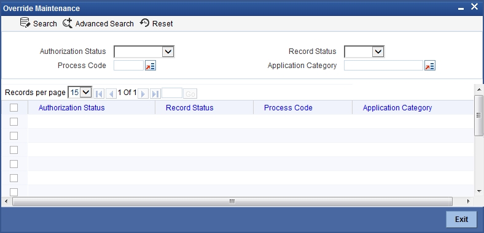Click vertical scrollbar up arrow

point(478,90)
